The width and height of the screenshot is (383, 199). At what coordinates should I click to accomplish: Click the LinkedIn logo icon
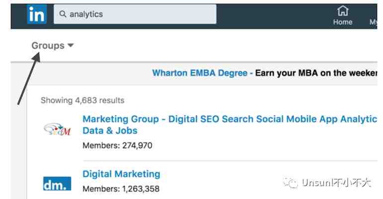click(x=37, y=14)
